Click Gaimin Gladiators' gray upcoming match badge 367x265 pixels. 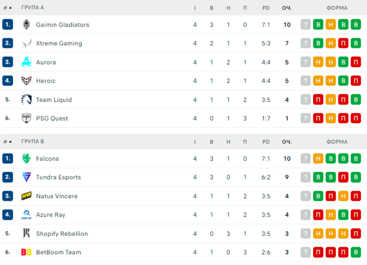tap(306, 25)
